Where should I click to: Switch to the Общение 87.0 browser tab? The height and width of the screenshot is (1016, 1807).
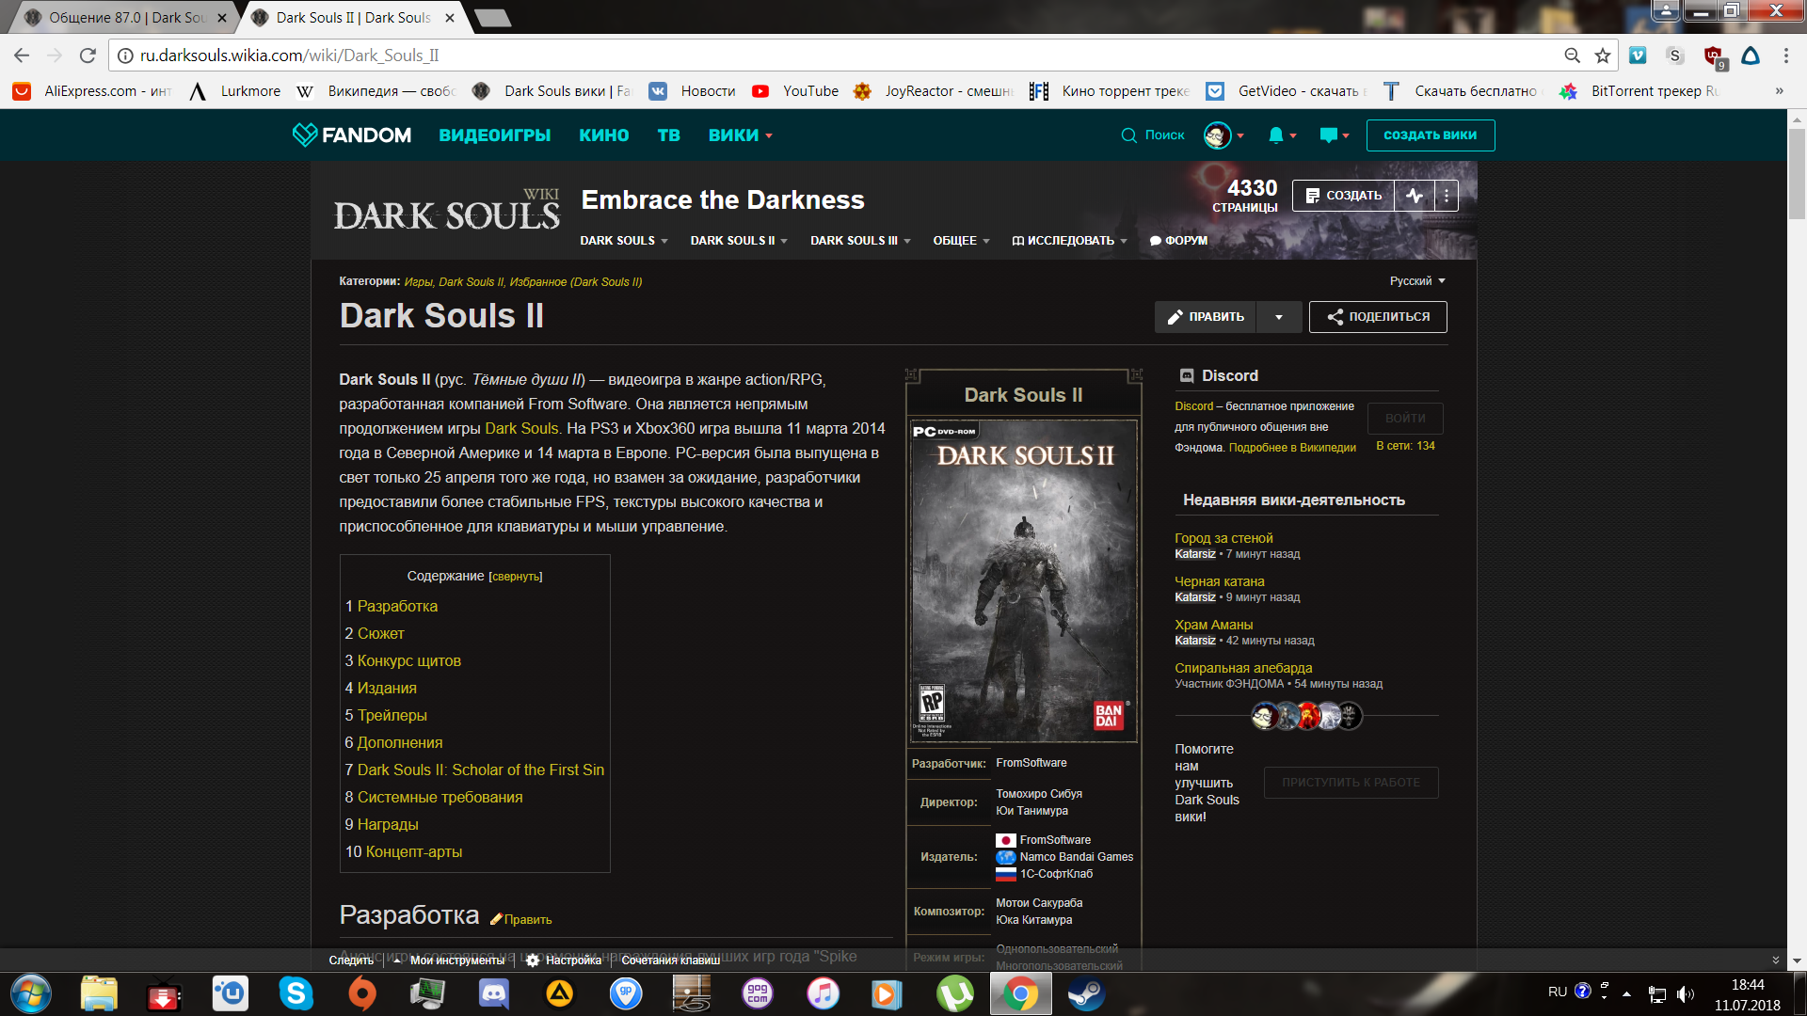[x=124, y=18]
